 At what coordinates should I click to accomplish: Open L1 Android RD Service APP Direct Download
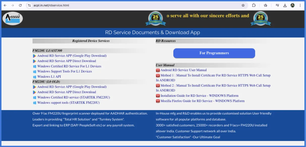[67, 61]
